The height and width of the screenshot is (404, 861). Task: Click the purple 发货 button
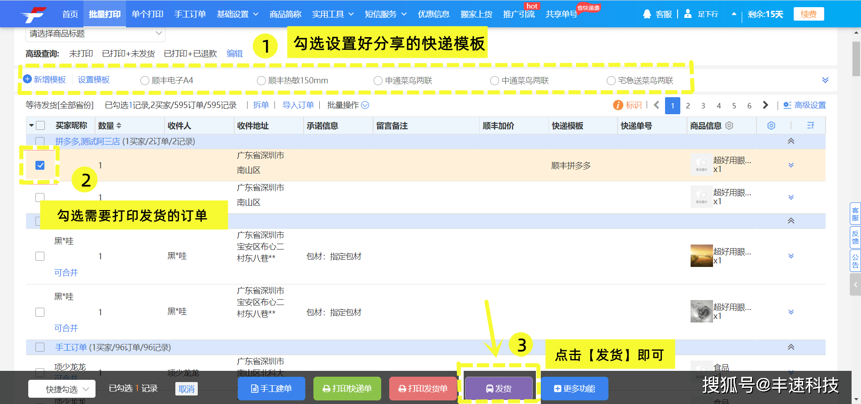tap(498, 388)
